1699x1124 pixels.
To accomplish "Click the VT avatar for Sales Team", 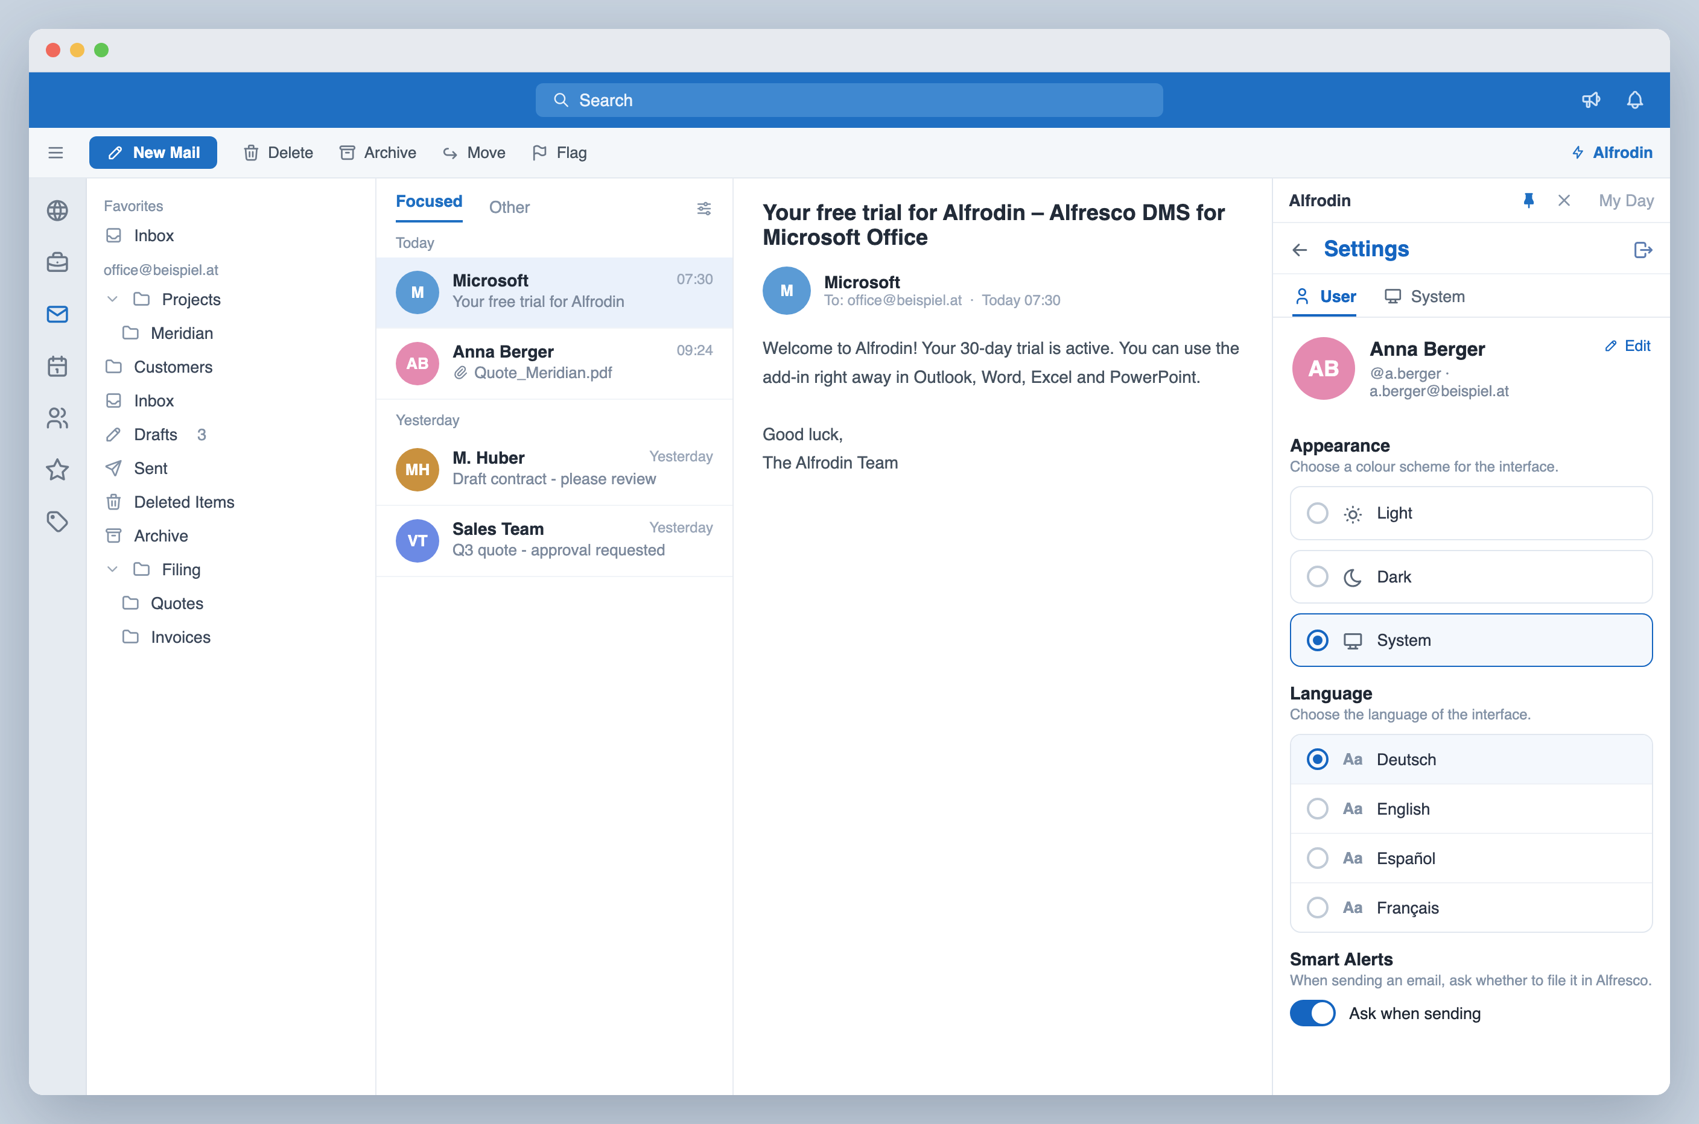I will [x=418, y=540].
